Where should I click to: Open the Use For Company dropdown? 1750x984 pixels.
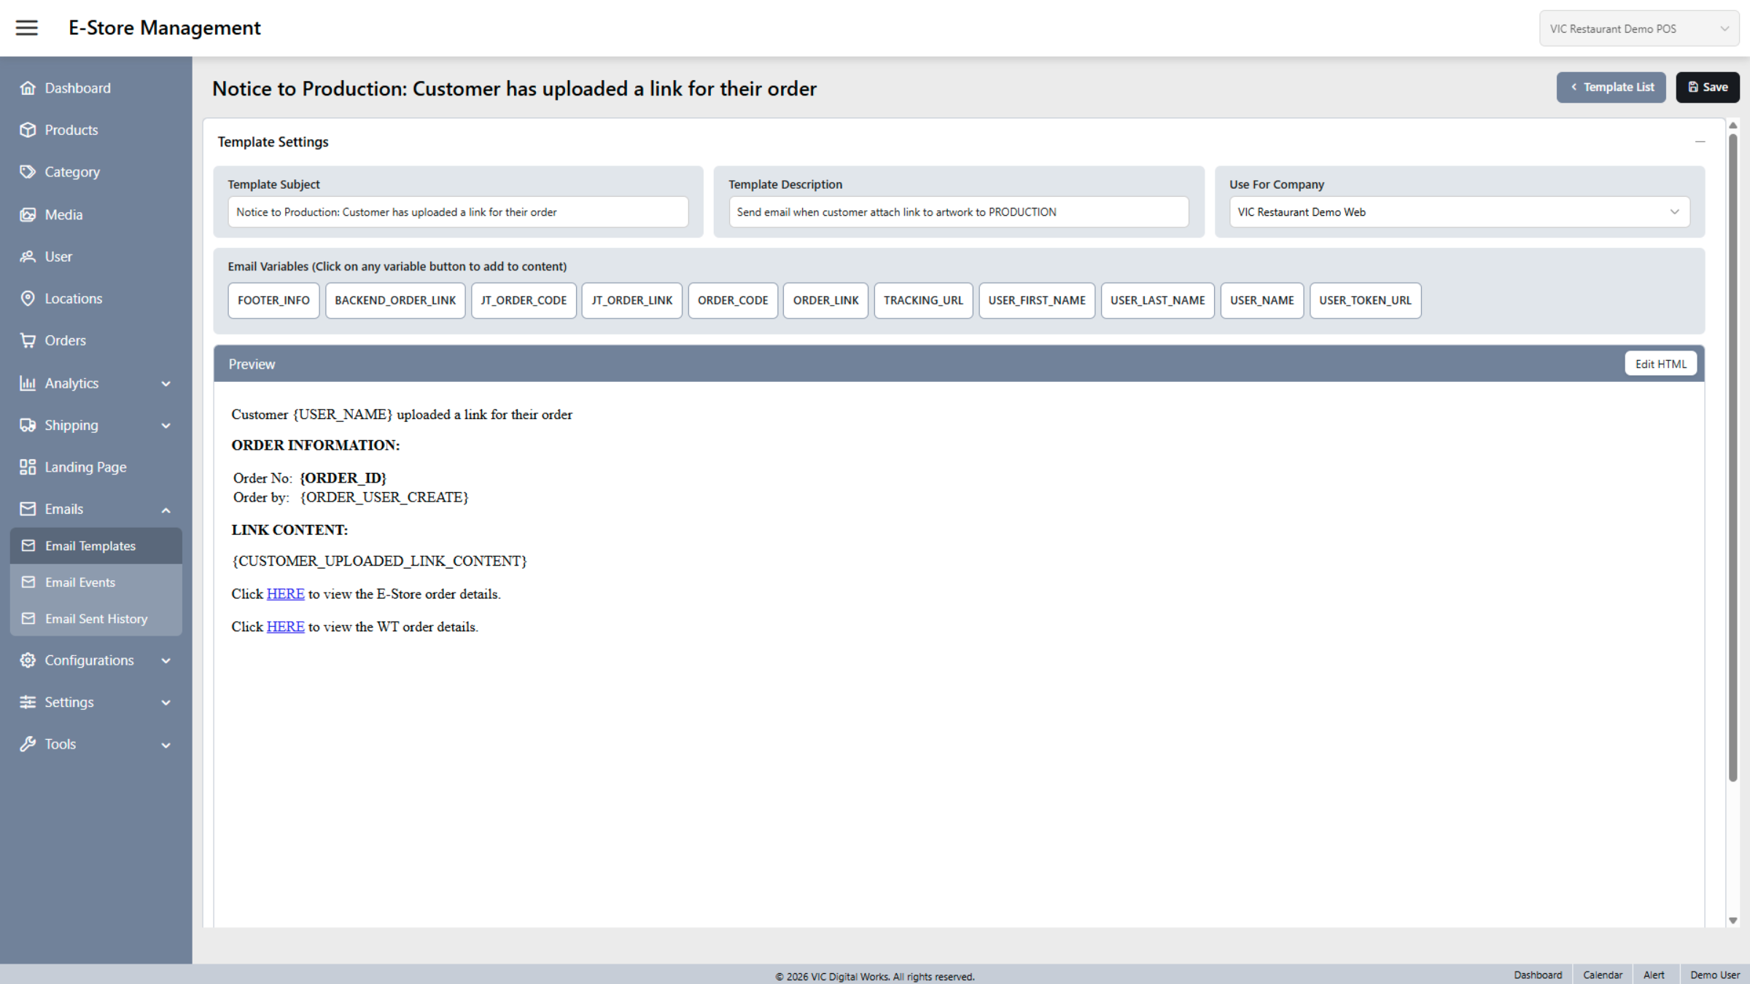(1459, 212)
